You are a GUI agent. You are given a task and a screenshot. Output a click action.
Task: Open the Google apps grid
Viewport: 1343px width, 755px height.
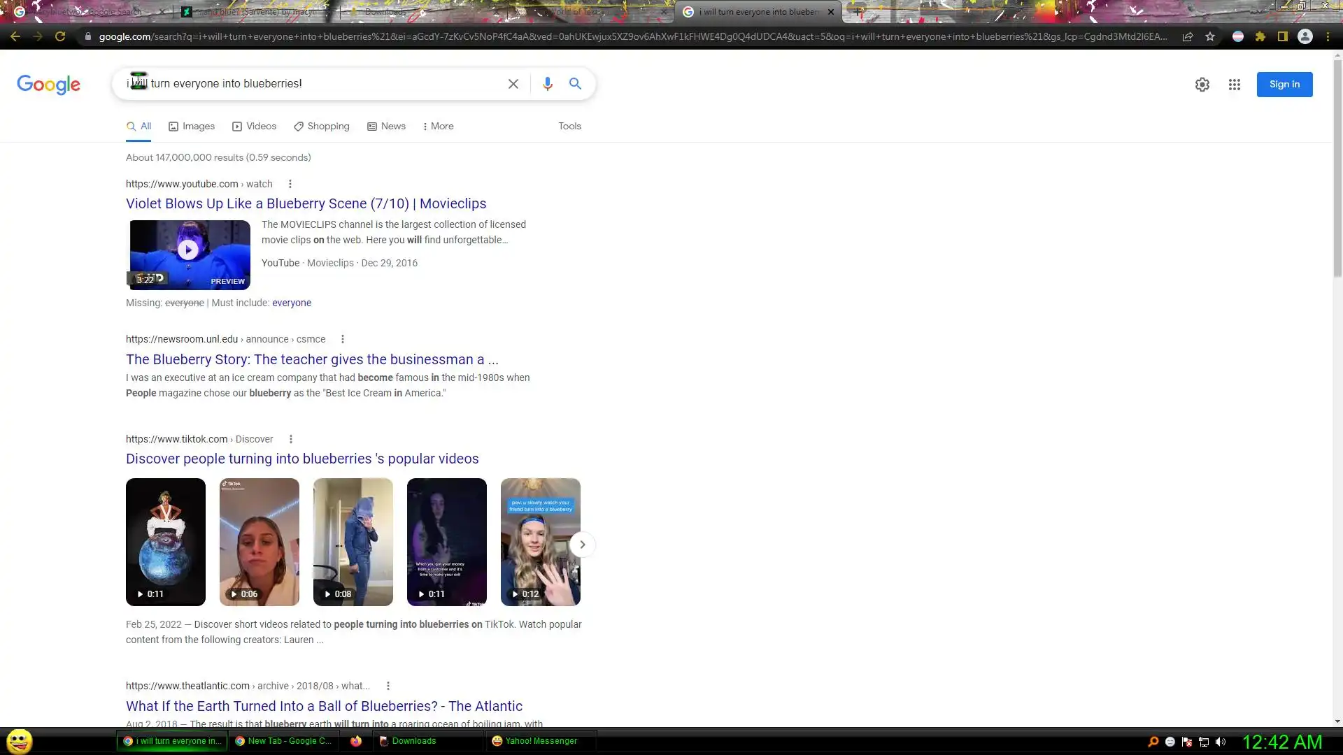click(1234, 85)
